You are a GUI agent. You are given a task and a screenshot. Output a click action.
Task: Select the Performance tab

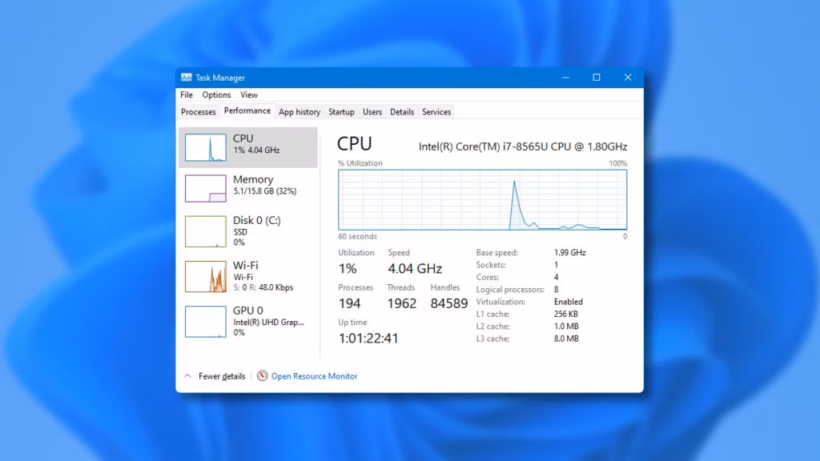247,110
